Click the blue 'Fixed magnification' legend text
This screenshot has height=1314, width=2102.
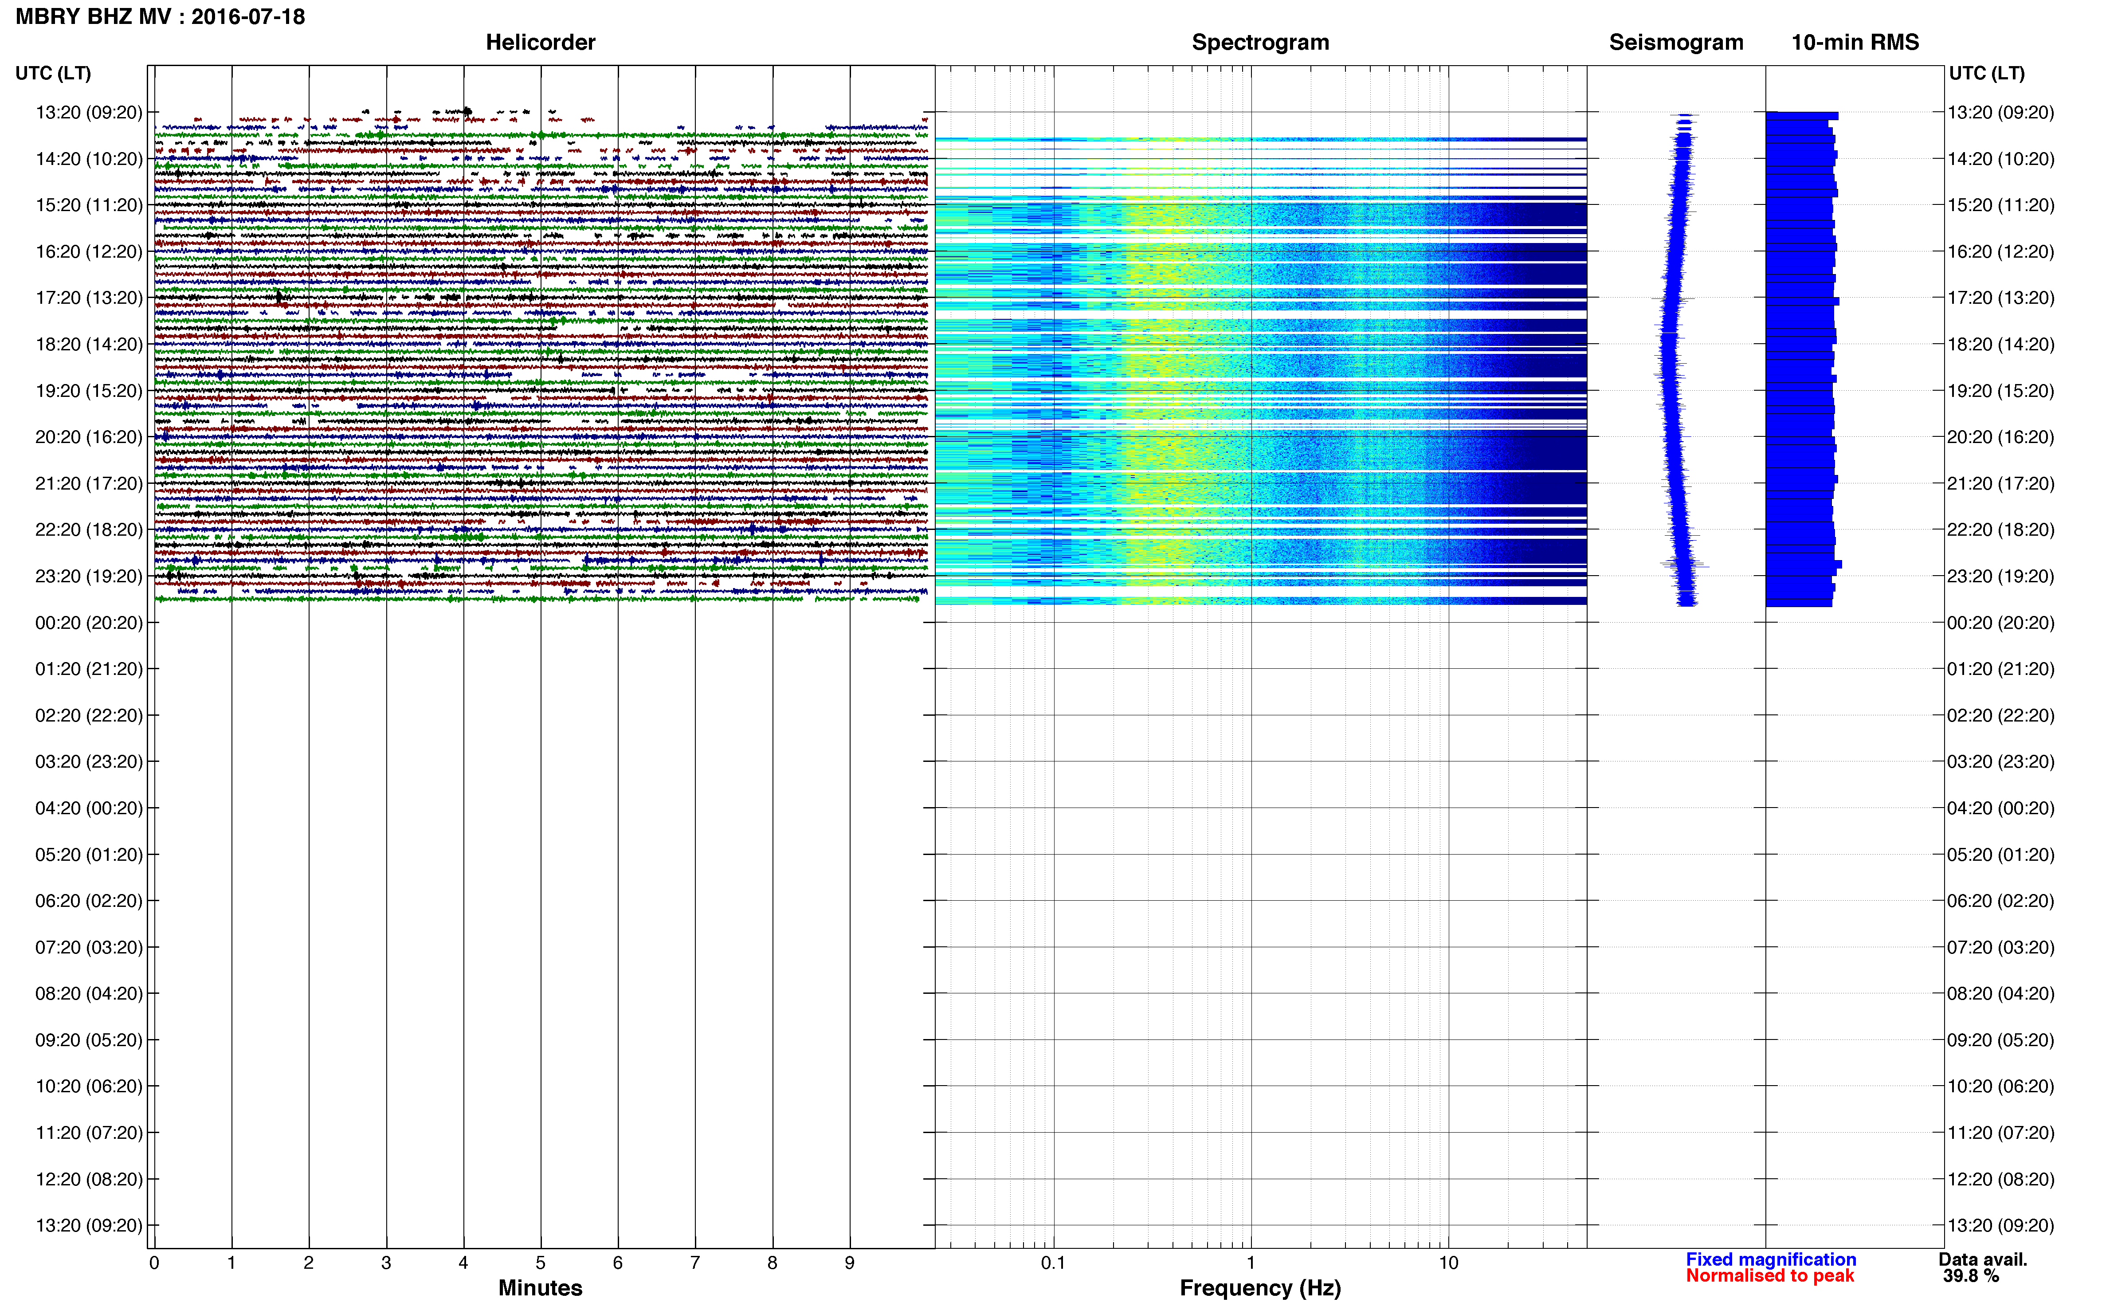tap(1771, 1260)
